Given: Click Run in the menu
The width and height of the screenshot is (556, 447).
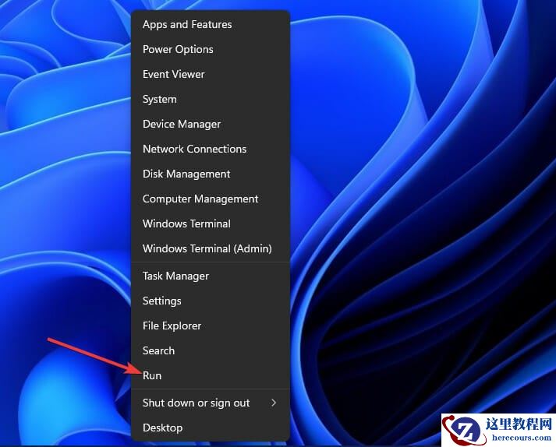Looking at the screenshot, I should coord(211,375).
